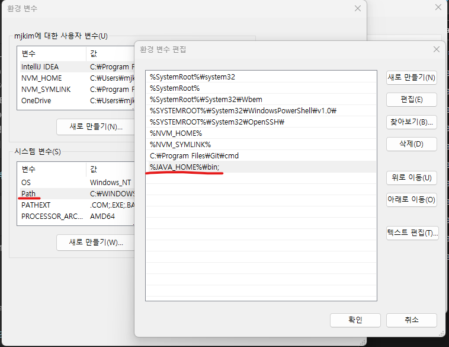
Task: Confirm with the 확인 button
Action: pyautogui.click(x=355, y=320)
